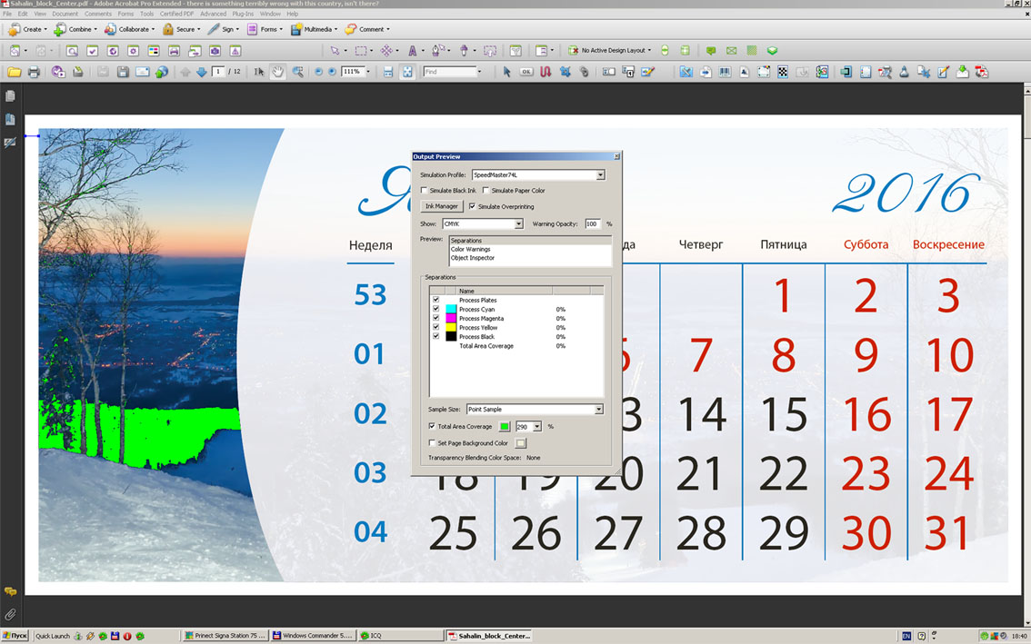1031x644 pixels.
Task: Click the Warning Opacity input field
Action: tap(593, 224)
